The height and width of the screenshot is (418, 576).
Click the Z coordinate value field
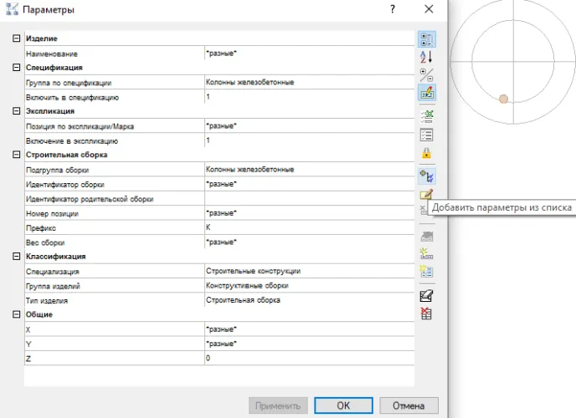coord(308,358)
